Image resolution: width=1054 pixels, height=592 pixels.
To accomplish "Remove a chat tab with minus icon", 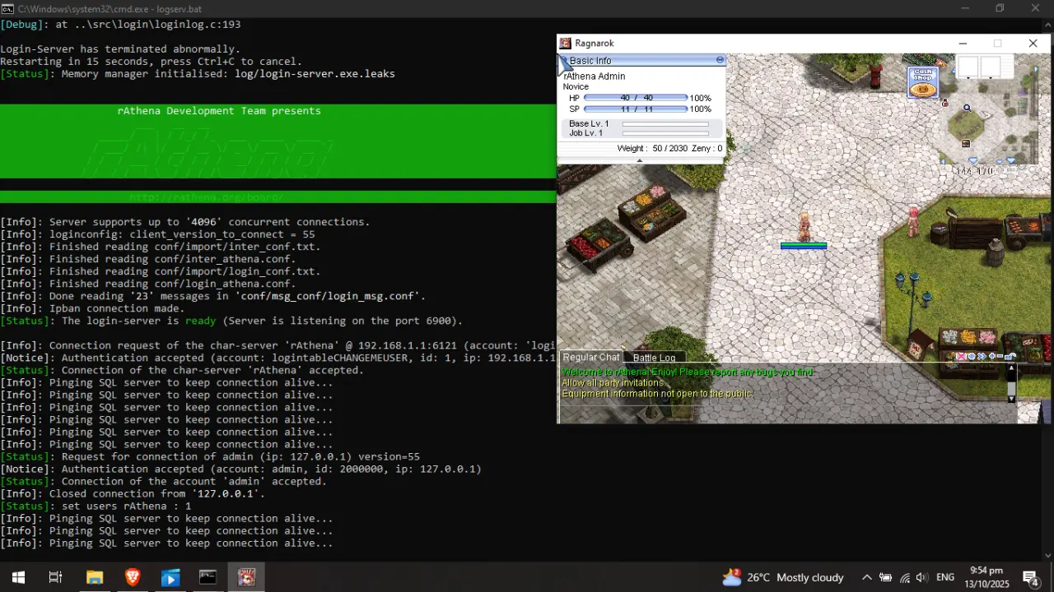I will 1000,356.
